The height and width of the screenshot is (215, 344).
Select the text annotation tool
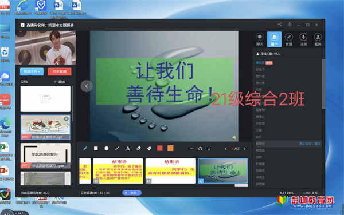point(128,149)
